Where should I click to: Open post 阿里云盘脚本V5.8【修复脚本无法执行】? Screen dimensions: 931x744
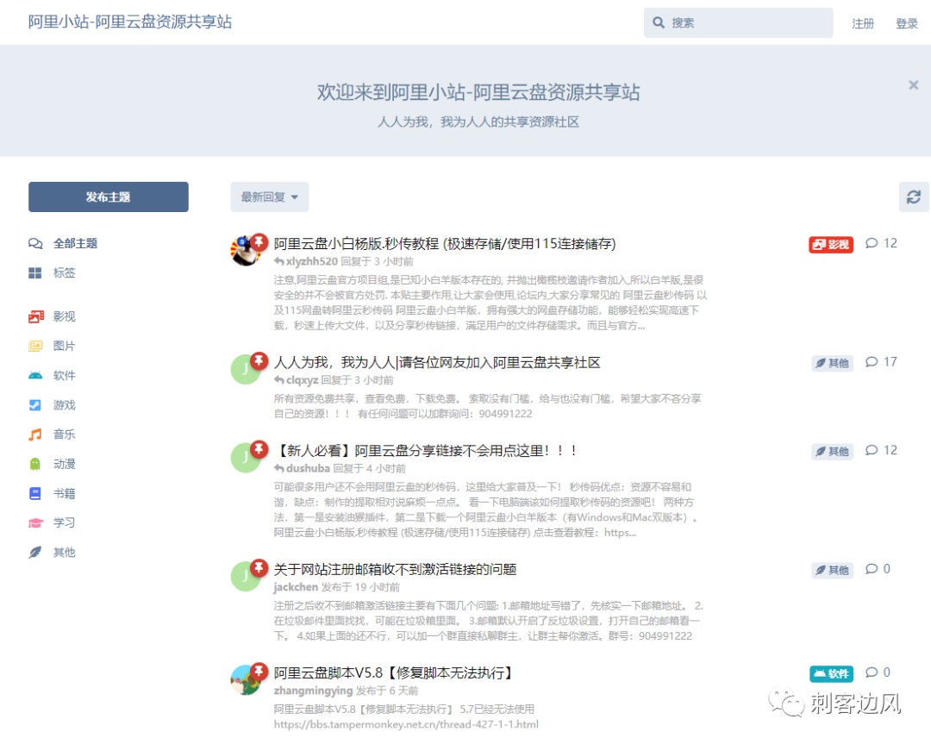(394, 672)
